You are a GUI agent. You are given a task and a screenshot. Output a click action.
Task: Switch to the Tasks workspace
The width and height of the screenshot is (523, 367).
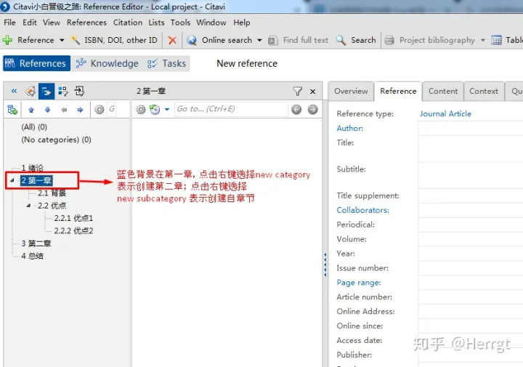click(x=167, y=63)
